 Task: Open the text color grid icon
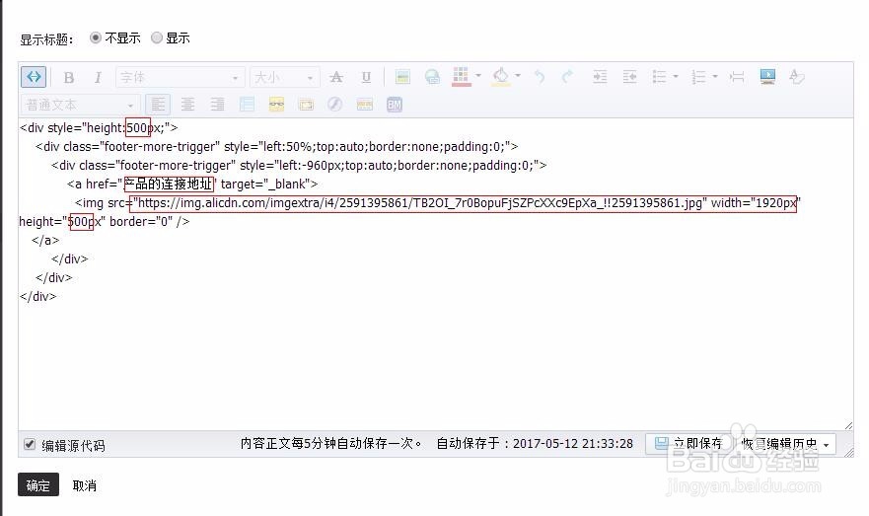(461, 77)
